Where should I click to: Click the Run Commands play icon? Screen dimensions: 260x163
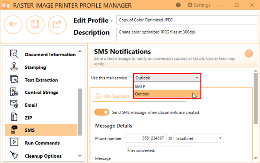pyautogui.click(x=14, y=142)
